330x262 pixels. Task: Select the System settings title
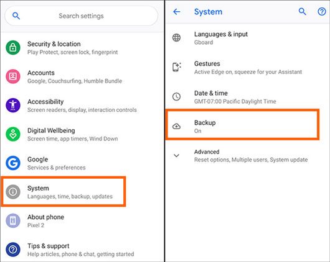pyautogui.click(x=38, y=188)
